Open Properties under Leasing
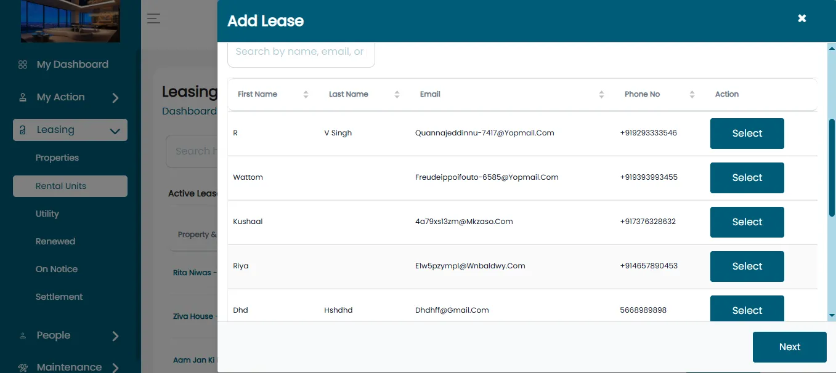This screenshot has height=373, width=836. pyautogui.click(x=57, y=158)
